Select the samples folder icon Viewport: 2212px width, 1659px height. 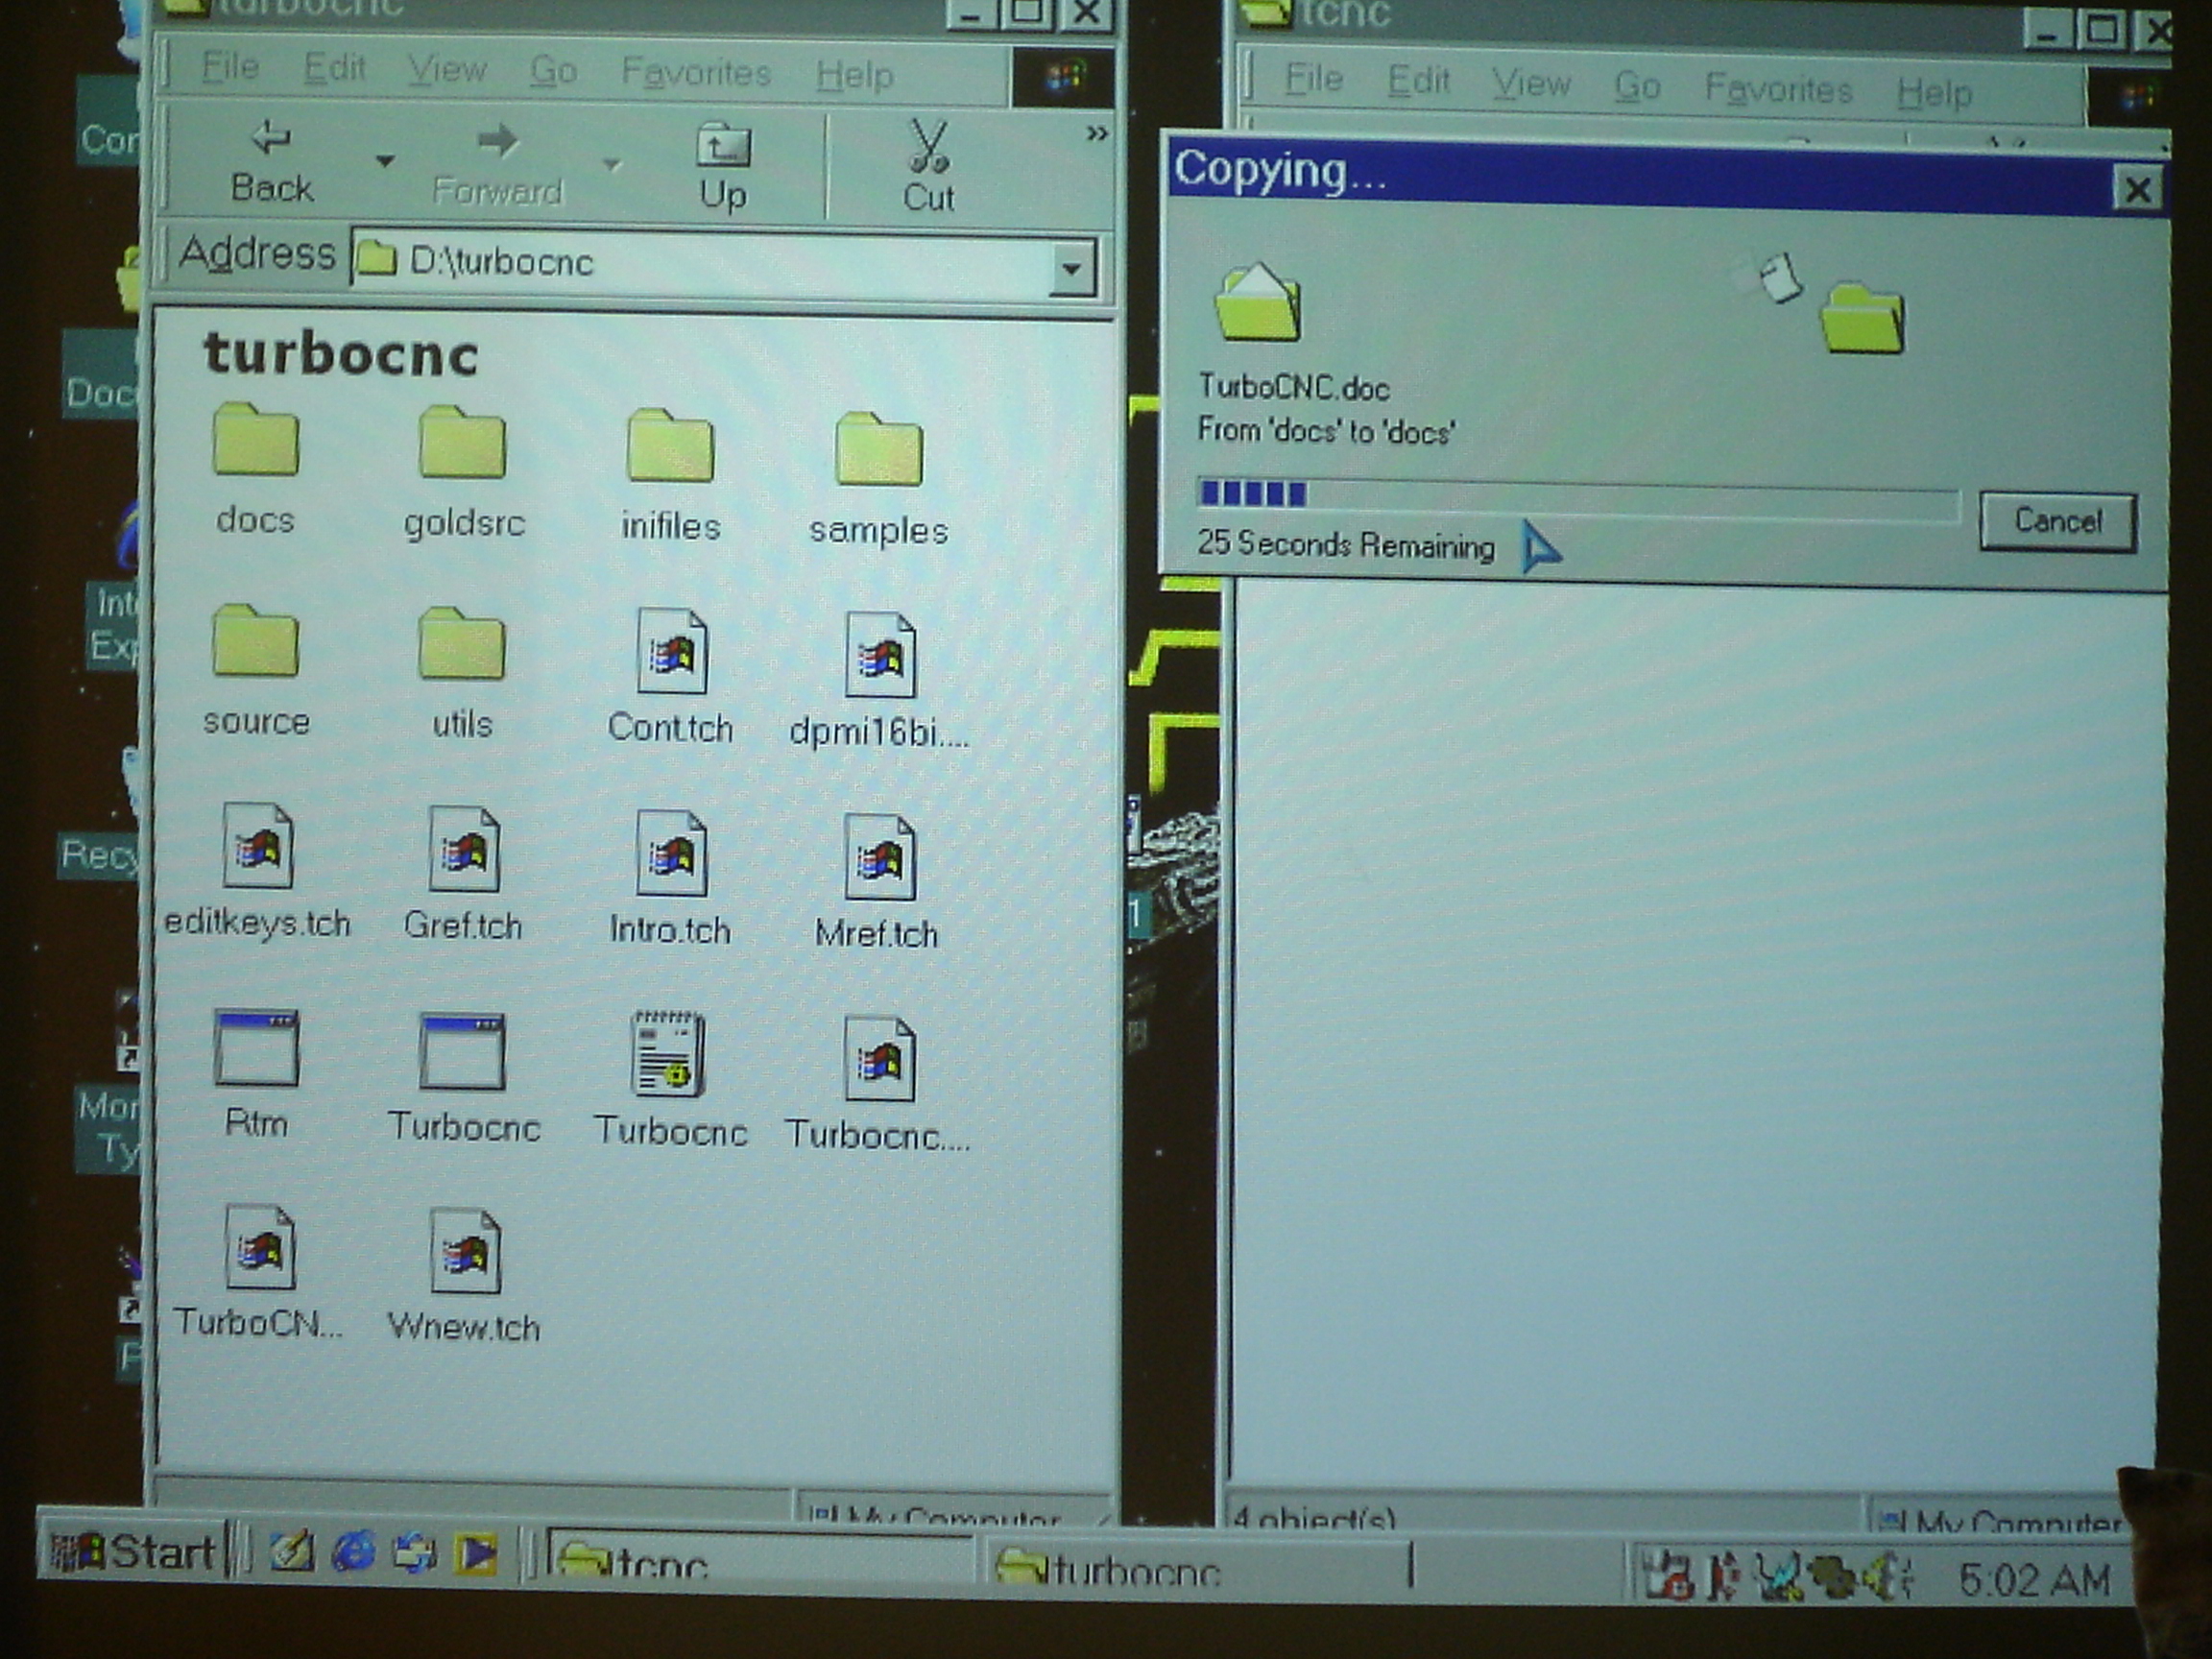click(x=878, y=452)
